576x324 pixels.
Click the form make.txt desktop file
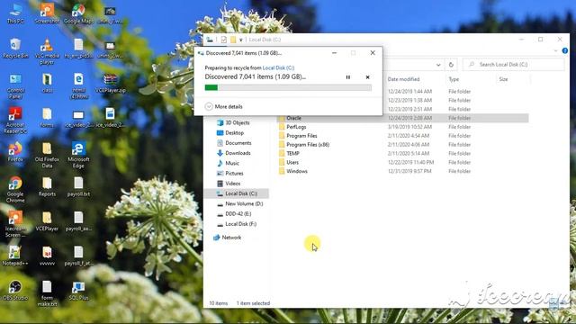point(47,293)
